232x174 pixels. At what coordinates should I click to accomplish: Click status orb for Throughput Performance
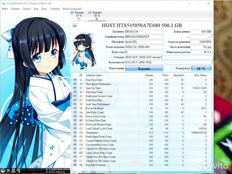(x=75, y=84)
